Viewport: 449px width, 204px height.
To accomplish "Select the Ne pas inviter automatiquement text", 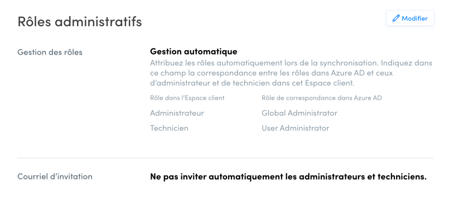I will click(x=288, y=177).
